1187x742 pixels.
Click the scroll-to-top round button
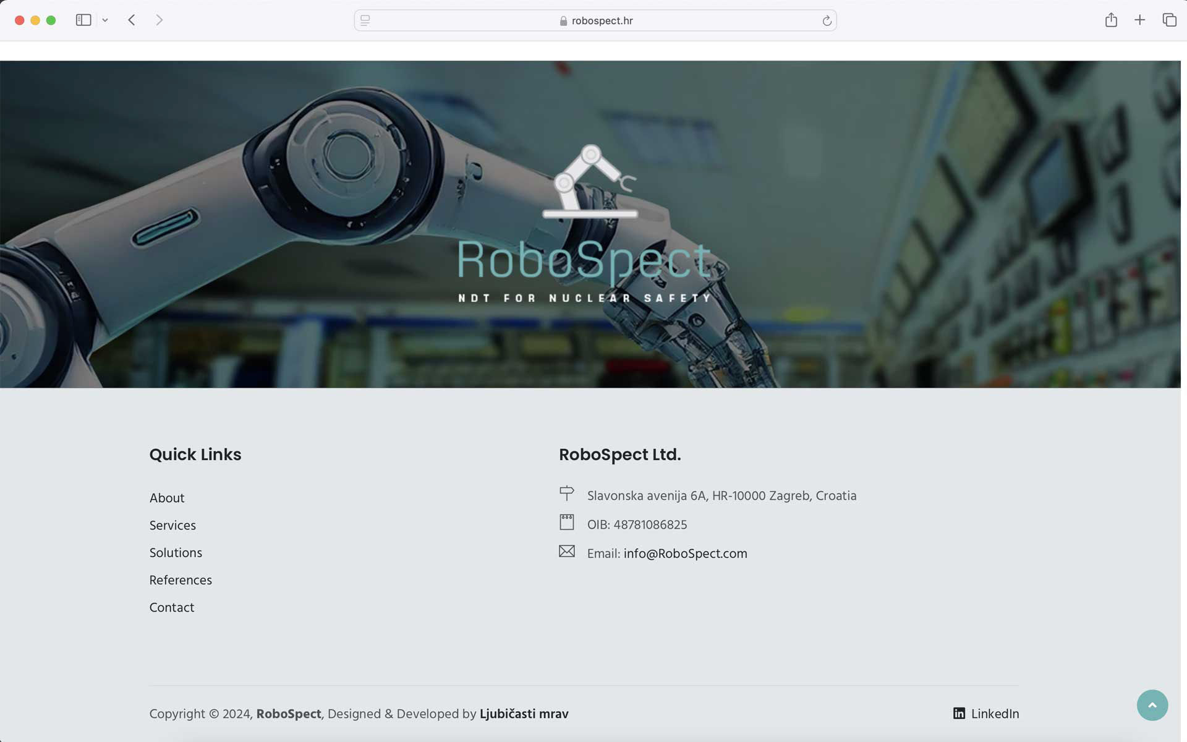click(1152, 705)
